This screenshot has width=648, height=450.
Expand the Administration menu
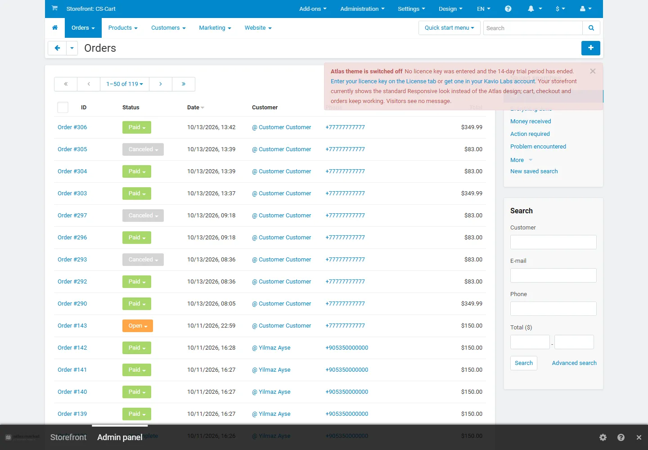(x=362, y=9)
